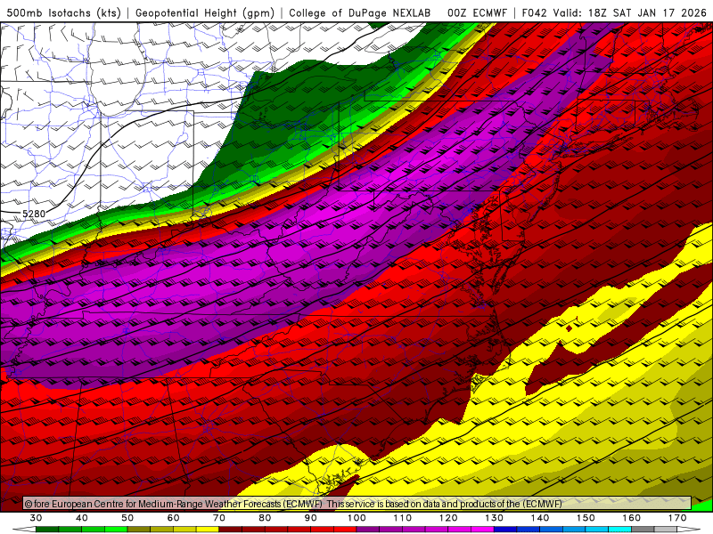713x534 pixels.
Task: Click the 'F042' forecast hour in the header
Action: click(x=534, y=13)
